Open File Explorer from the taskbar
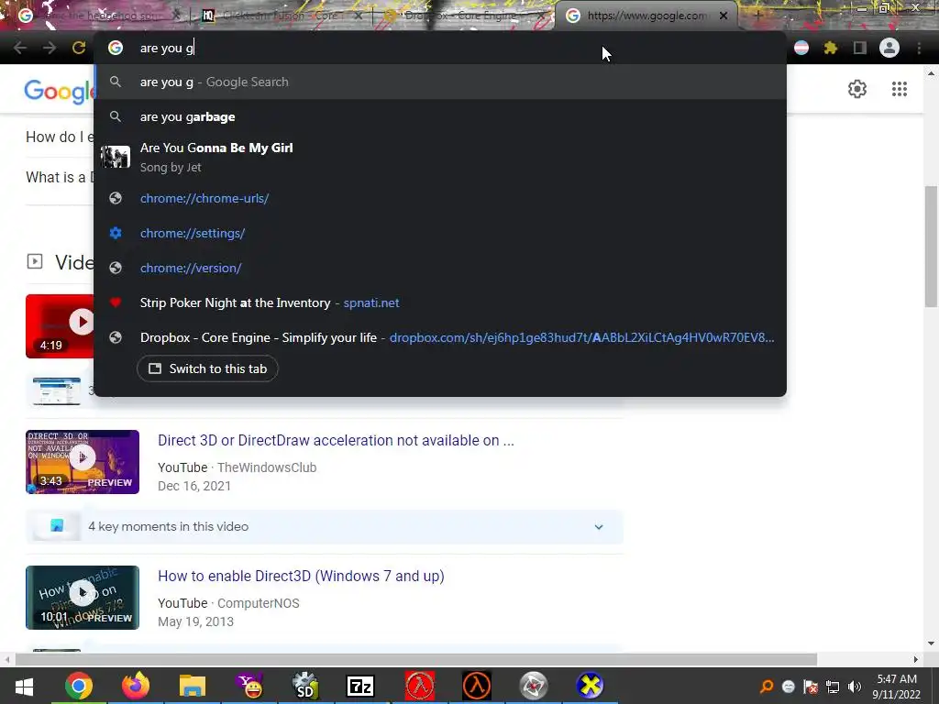The width and height of the screenshot is (939, 704). click(x=193, y=686)
